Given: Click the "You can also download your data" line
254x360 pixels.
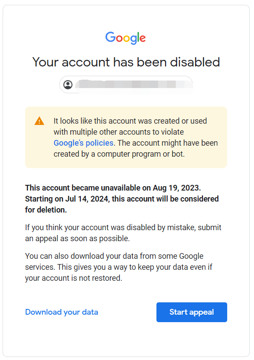Looking at the screenshot, I should [x=114, y=256].
